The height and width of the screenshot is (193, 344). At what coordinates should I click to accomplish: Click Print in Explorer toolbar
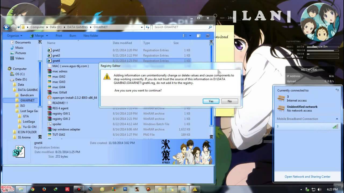coord(59,36)
